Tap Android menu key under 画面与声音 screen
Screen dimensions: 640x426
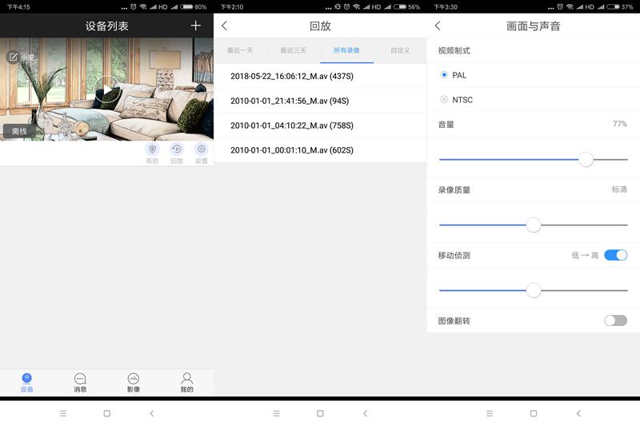[x=490, y=413]
